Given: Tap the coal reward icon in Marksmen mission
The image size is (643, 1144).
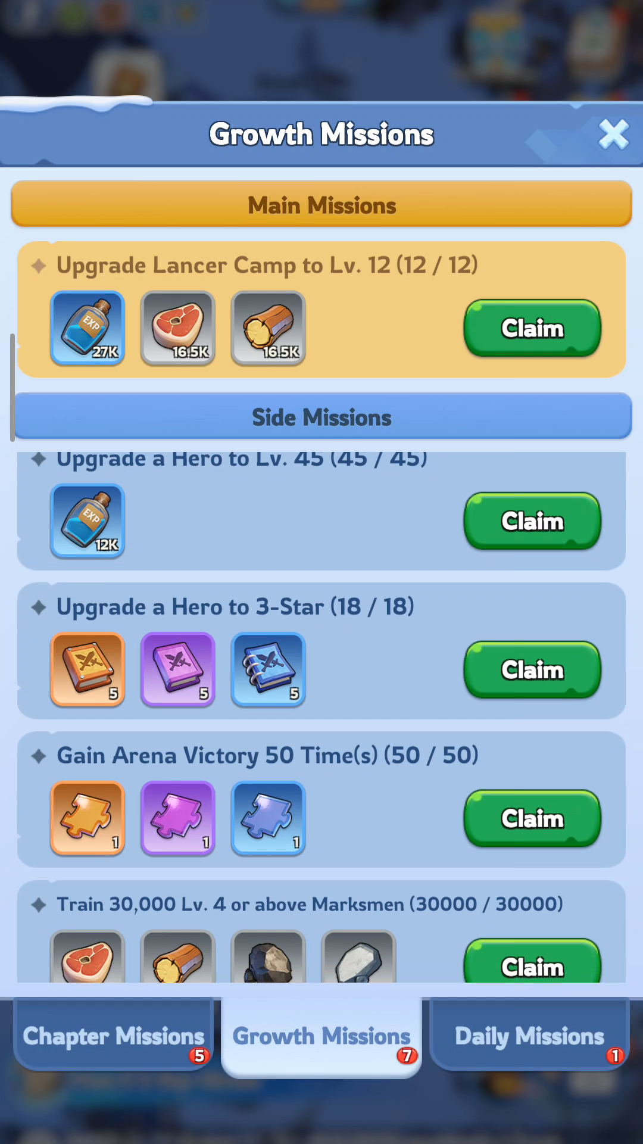Looking at the screenshot, I should coord(269,956).
